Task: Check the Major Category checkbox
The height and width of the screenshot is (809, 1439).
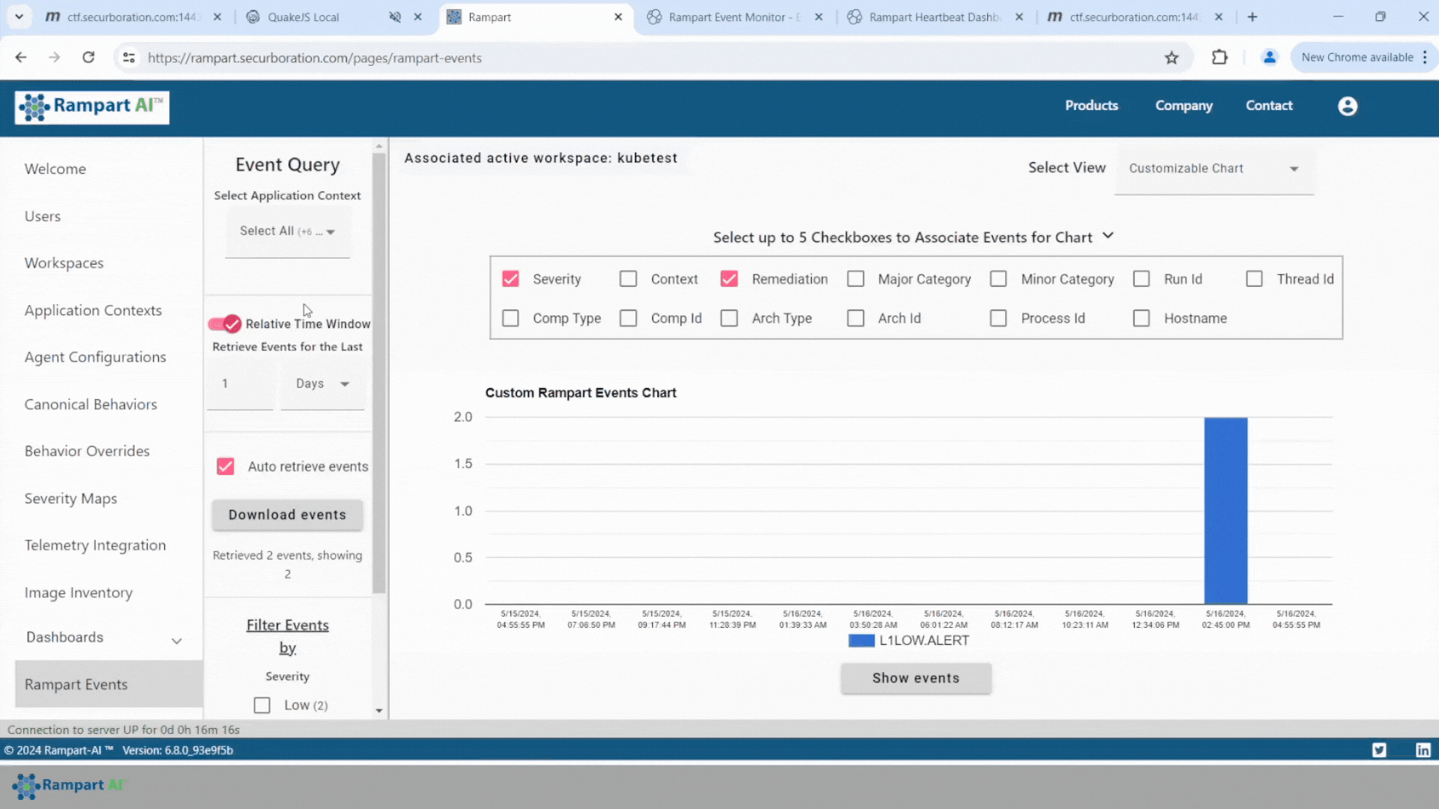Action: coord(855,279)
